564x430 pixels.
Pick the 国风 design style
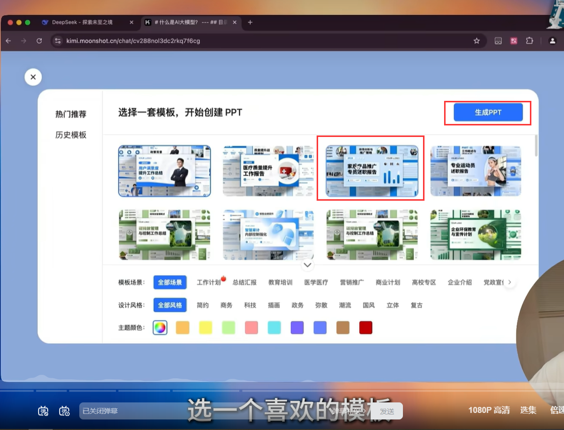(x=369, y=305)
